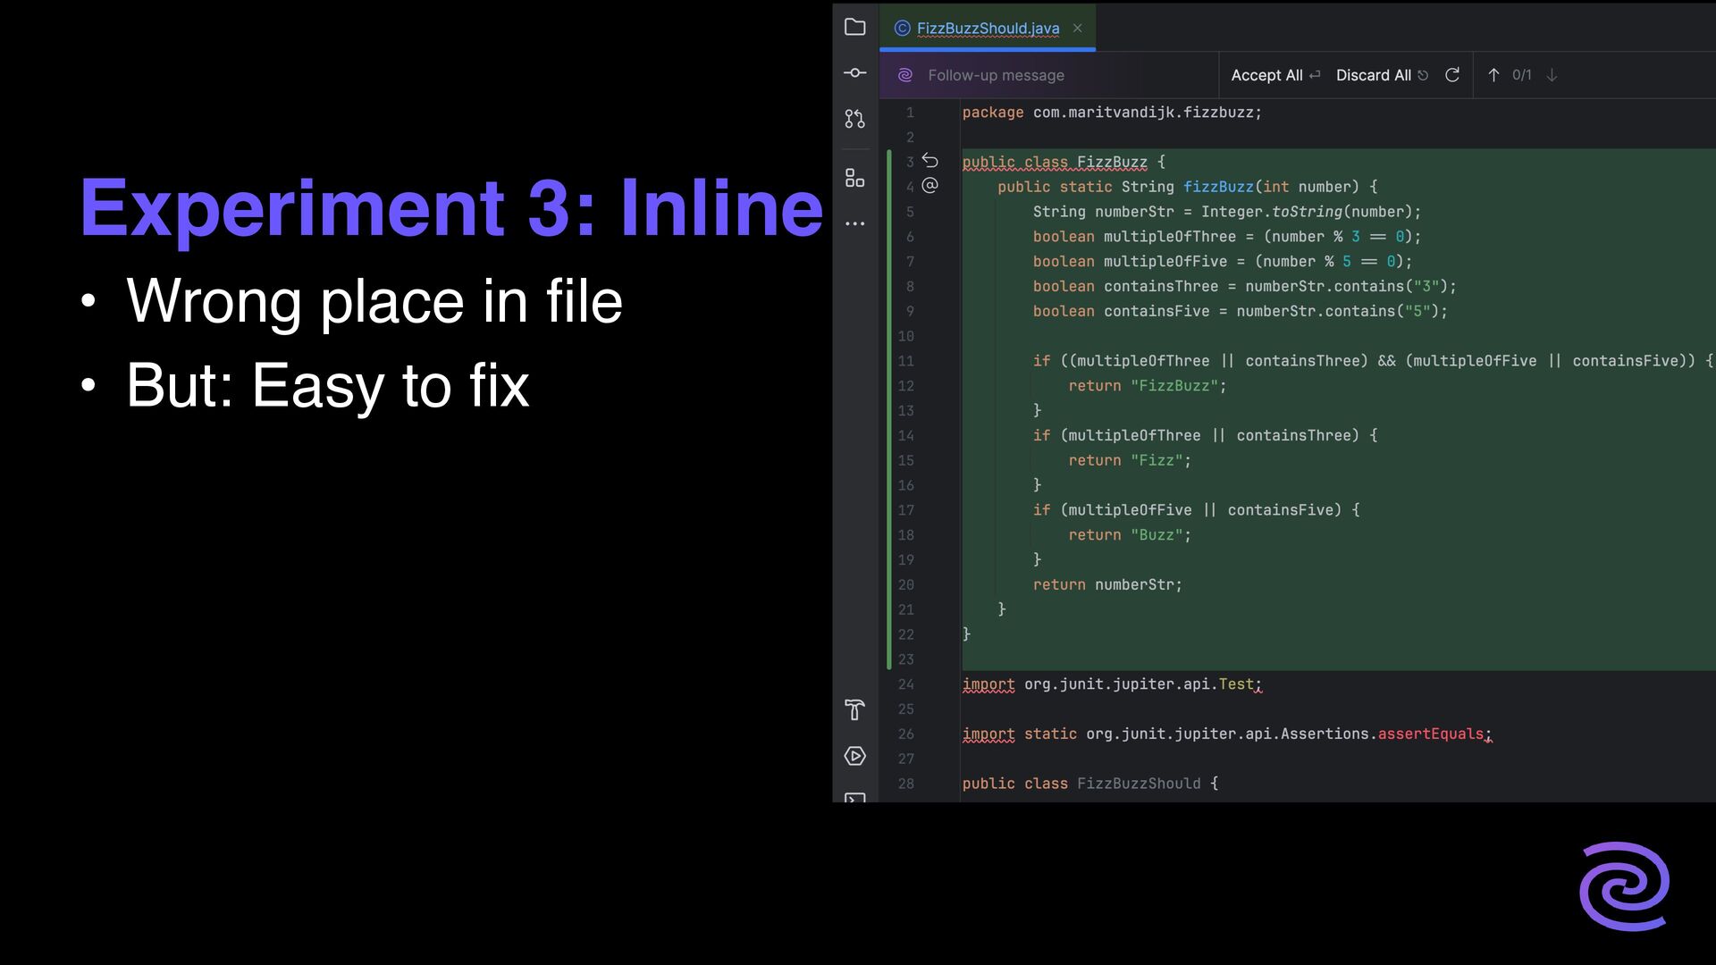Click the green change marker bar in gutter
This screenshot has height=965, width=1716.
click(888, 409)
